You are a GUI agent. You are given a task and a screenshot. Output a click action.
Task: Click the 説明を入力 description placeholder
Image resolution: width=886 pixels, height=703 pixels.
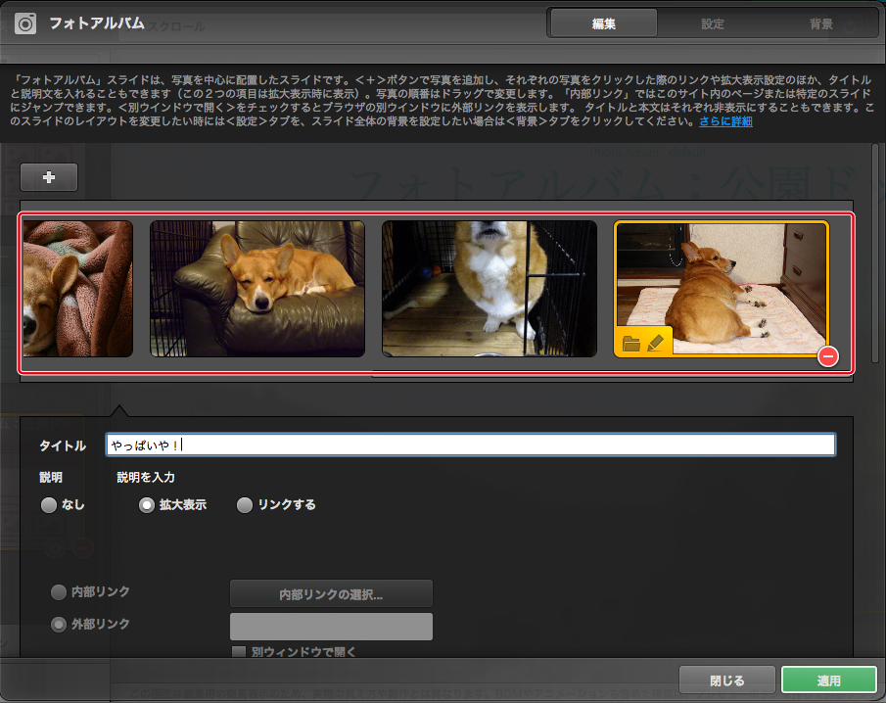pyautogui.click(x=146, y=477)
